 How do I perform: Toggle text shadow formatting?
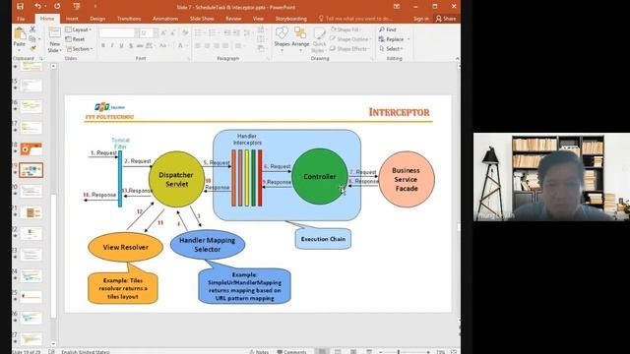tap(131, 46)
